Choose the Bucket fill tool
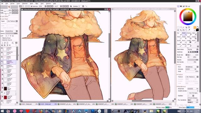Screen dimensions: 201x113 click(x=179, y=41)
